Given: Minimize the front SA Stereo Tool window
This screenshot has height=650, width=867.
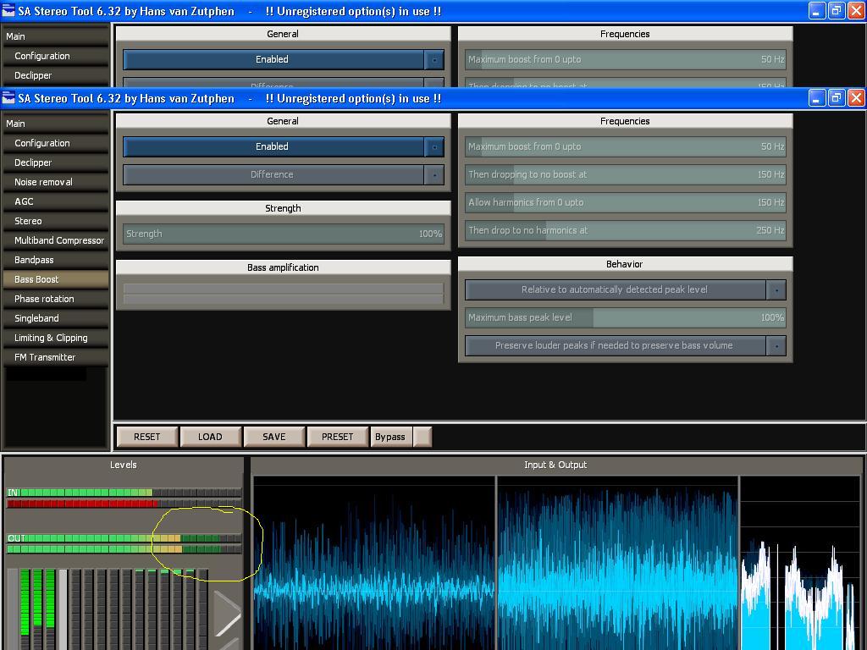Looking at the screenshot, I should point(817,98).
